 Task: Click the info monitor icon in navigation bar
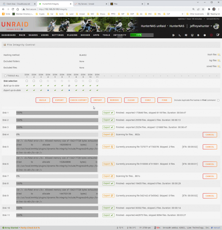pos(192,35)
